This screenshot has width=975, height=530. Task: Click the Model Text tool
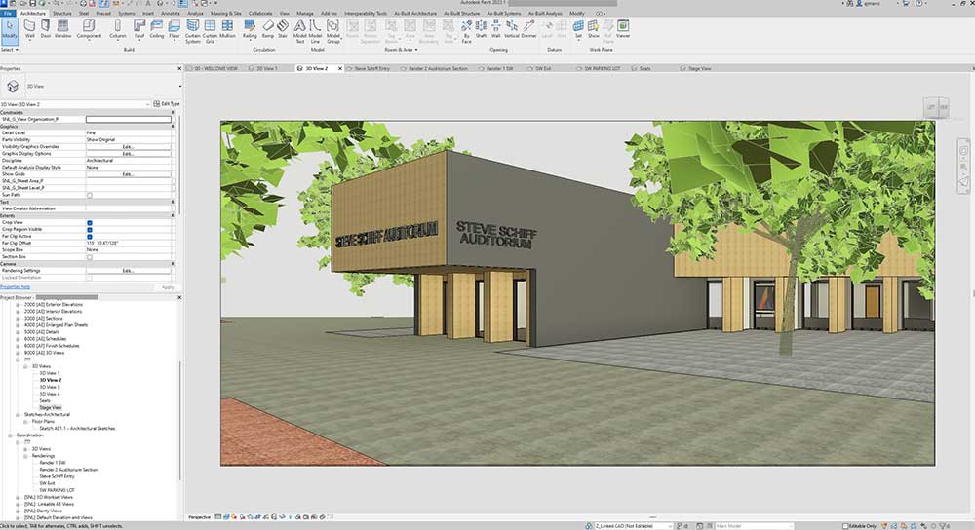pos(299,27)
